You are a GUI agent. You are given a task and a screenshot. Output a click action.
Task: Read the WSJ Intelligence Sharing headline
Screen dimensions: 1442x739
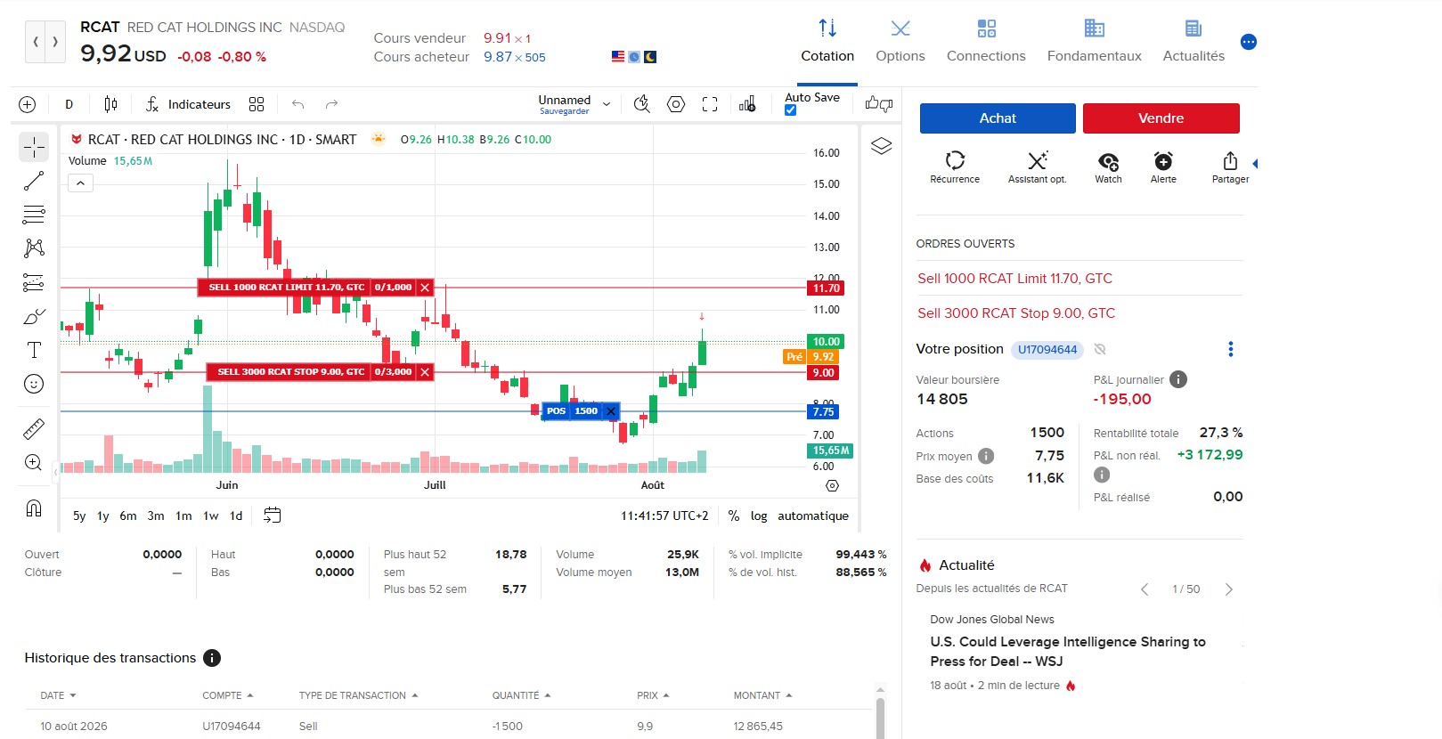(1068, 652)
